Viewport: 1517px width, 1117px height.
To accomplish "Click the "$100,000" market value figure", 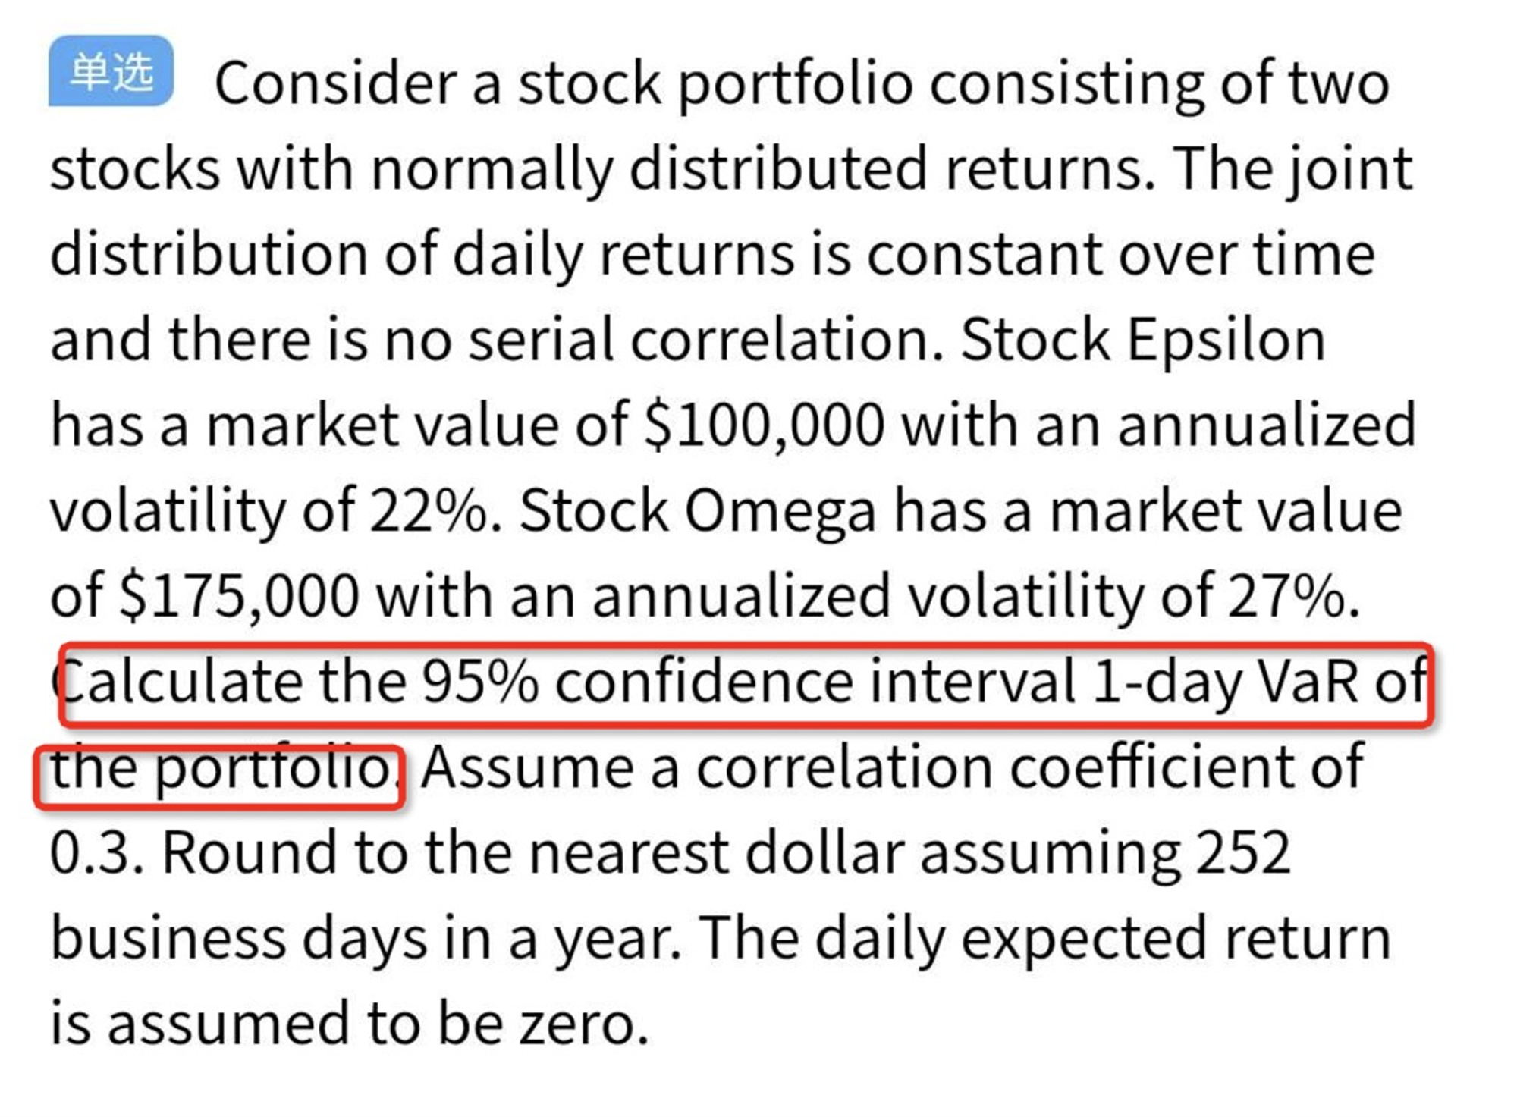I will click(x=764, y=425).
